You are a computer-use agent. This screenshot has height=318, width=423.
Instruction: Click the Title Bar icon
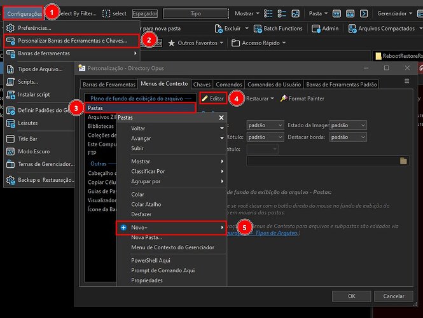tap(11, 139)
